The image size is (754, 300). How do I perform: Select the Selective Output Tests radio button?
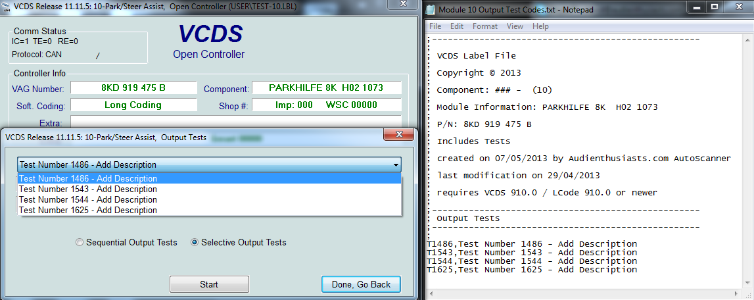click(194, 243)
